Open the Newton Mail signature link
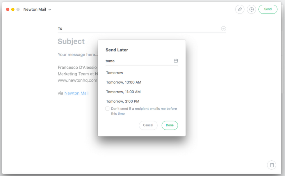 click(76, 93)
